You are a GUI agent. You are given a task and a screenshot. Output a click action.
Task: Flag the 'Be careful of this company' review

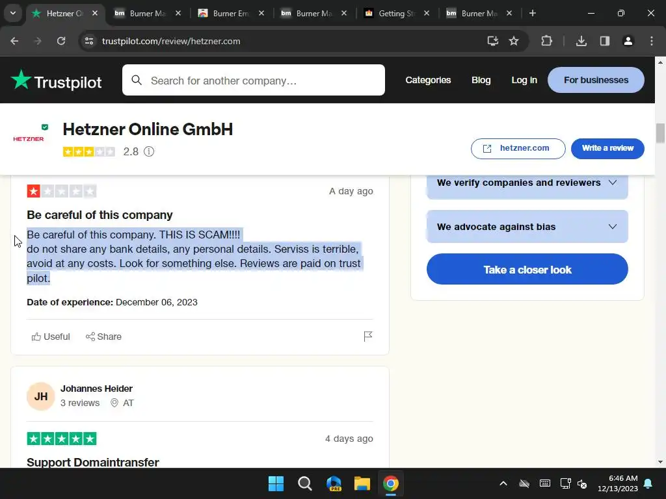(x=368, y=337)
